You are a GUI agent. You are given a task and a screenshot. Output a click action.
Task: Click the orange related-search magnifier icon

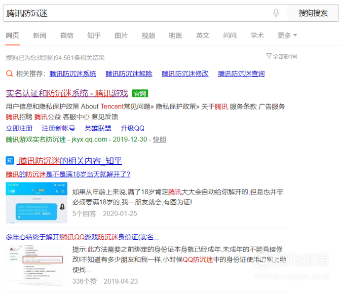[x=9, y=73]
